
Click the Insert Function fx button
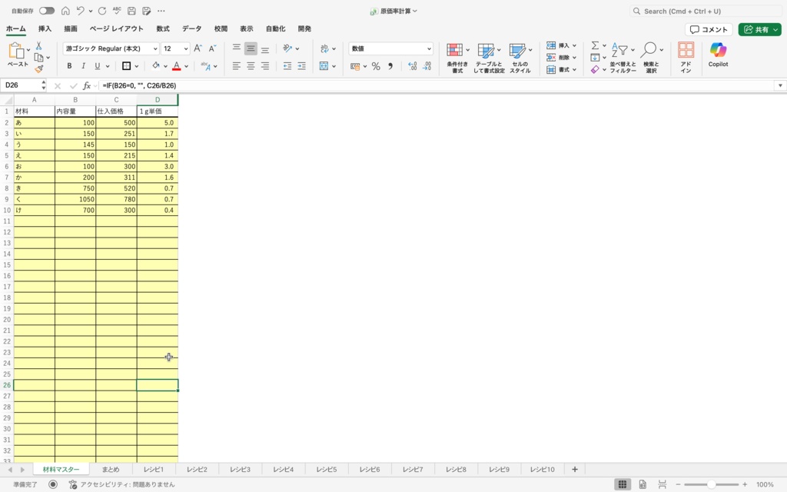pos(86,86)
